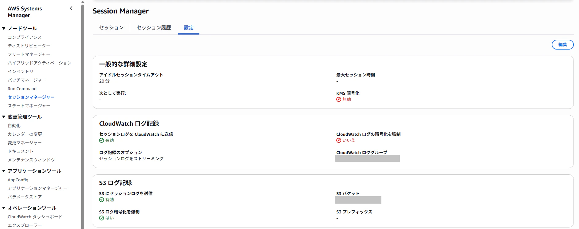Open Run Command page
579x229 pixels.
point(22,89)
